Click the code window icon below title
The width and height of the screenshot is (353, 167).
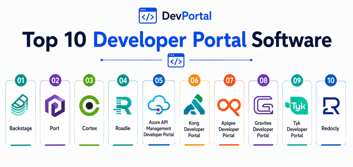tap(176, 60)
